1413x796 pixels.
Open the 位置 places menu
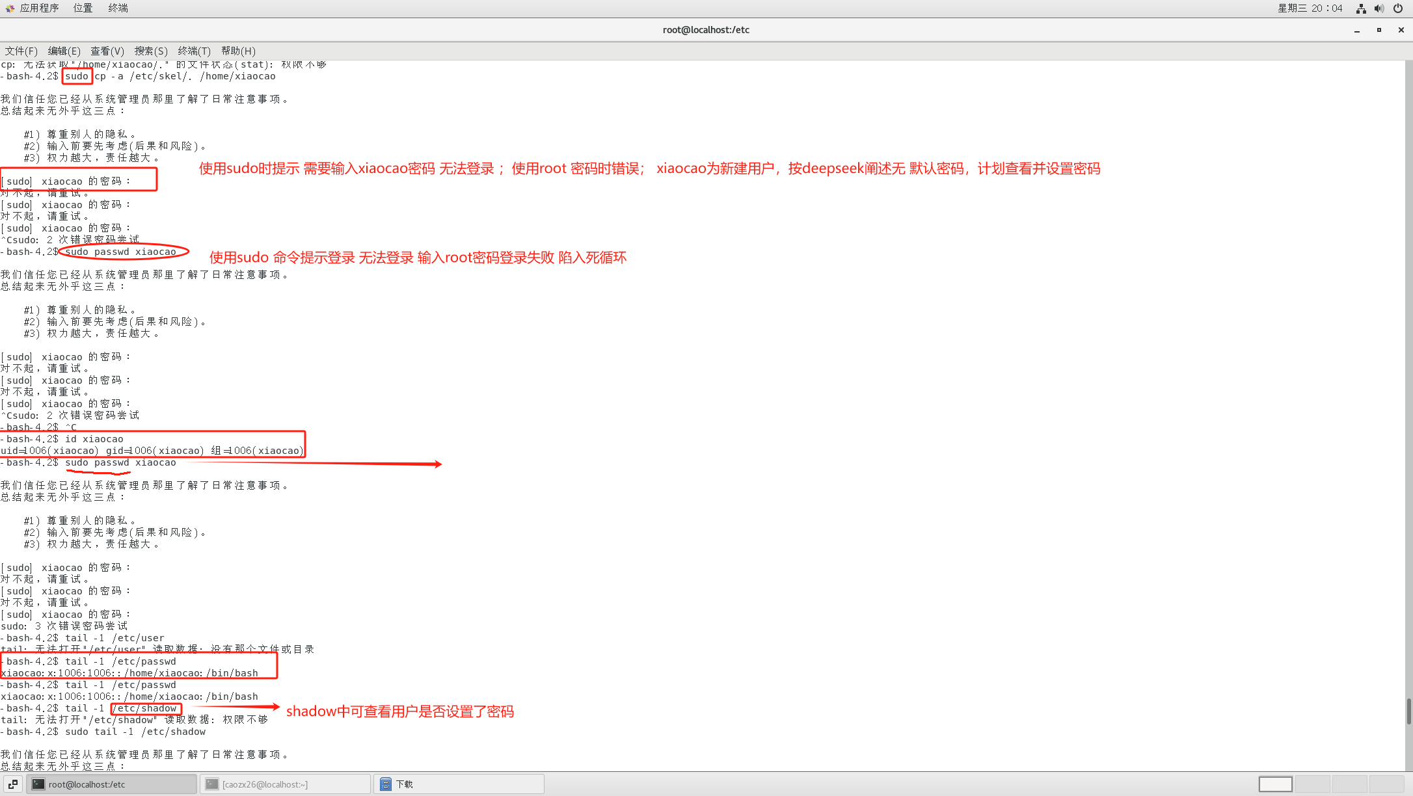click(x=83, y=8)
